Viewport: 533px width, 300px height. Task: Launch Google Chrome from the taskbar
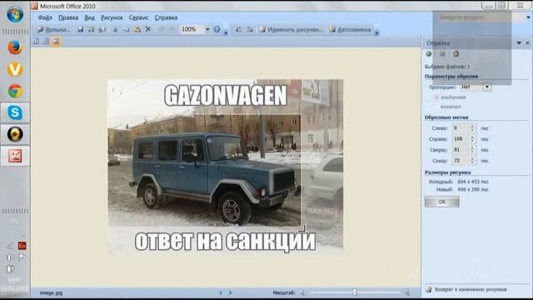(15, 91)
